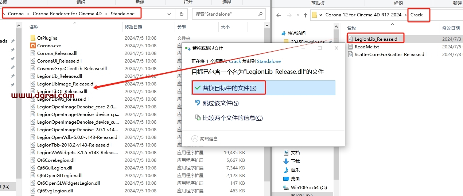Open 文档 in navigation pane
Image resolution: width=463 pixels, height=196 pixels.
[x=295, y=152]
